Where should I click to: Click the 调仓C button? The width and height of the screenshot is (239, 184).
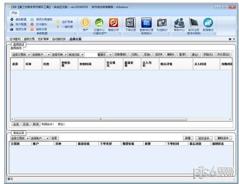pyautogui.click(x=195, y=55)
